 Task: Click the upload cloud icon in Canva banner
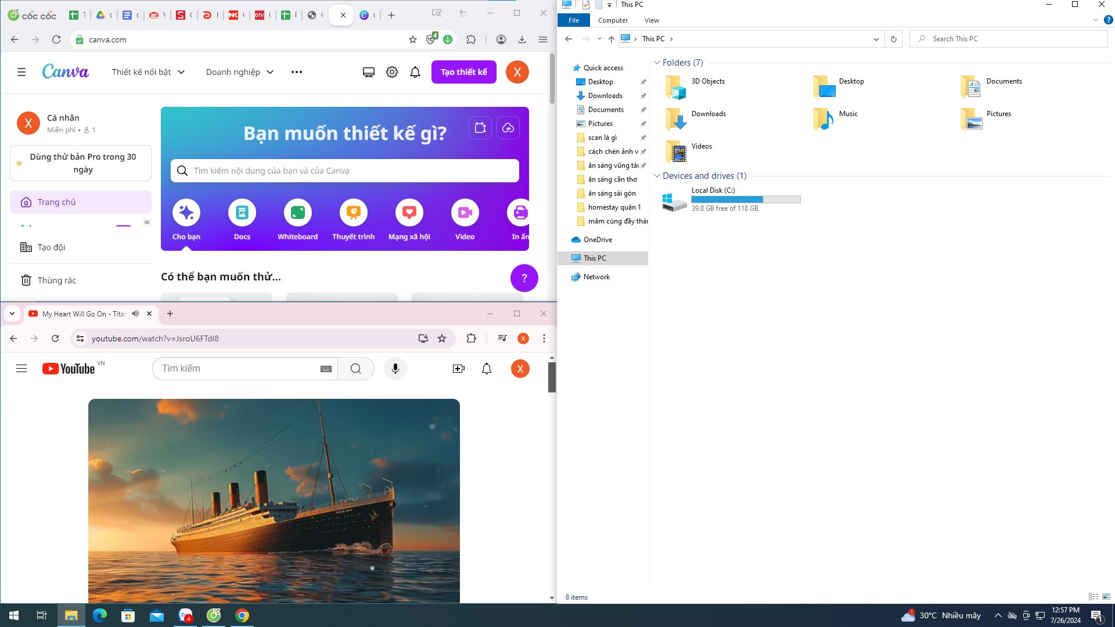coord(508,128)
